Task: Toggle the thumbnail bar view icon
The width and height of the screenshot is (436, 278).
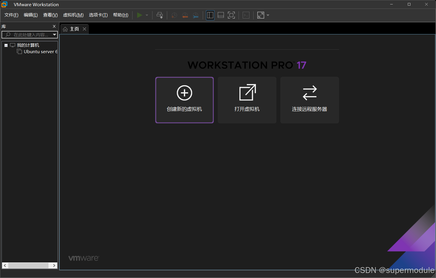Action: (221, 15)
